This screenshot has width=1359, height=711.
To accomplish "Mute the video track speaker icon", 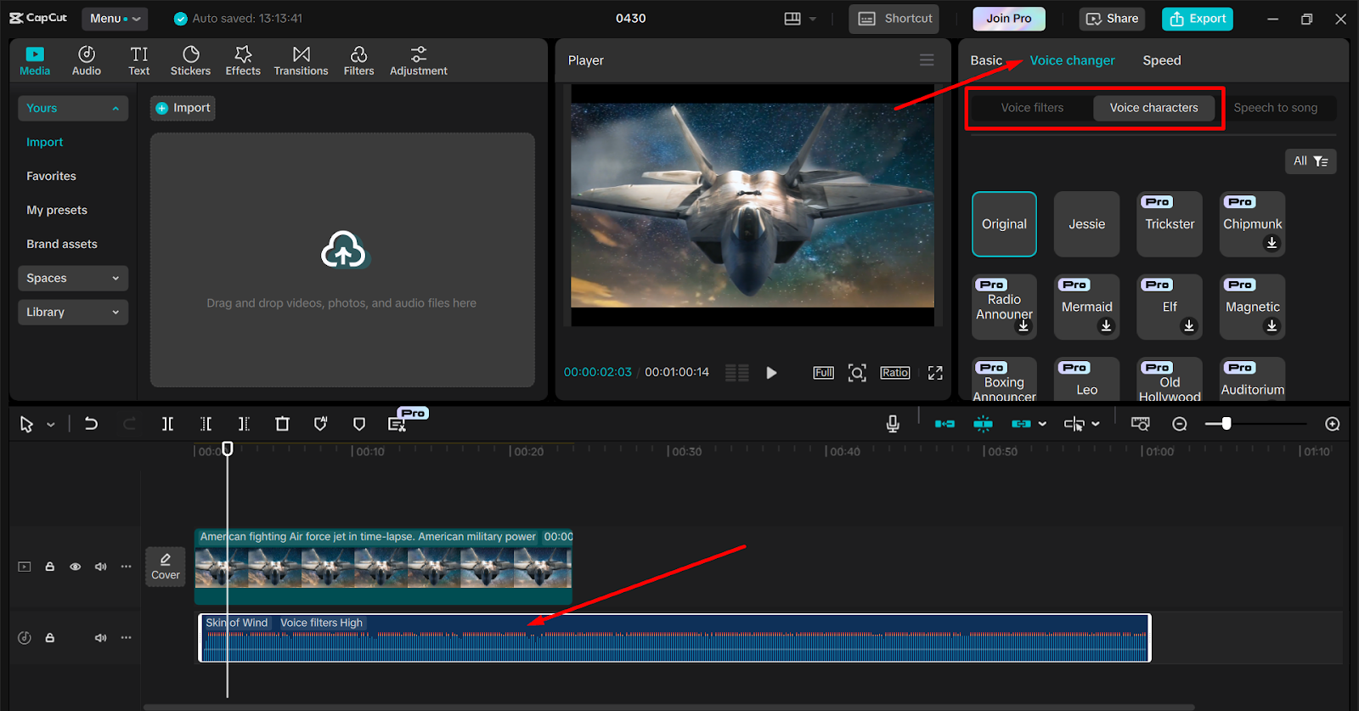I will click(x=101, y=567).
